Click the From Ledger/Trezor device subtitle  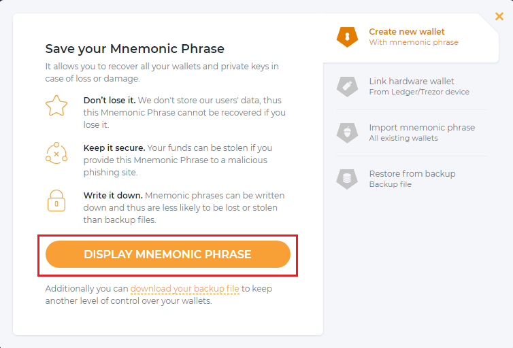419,92
